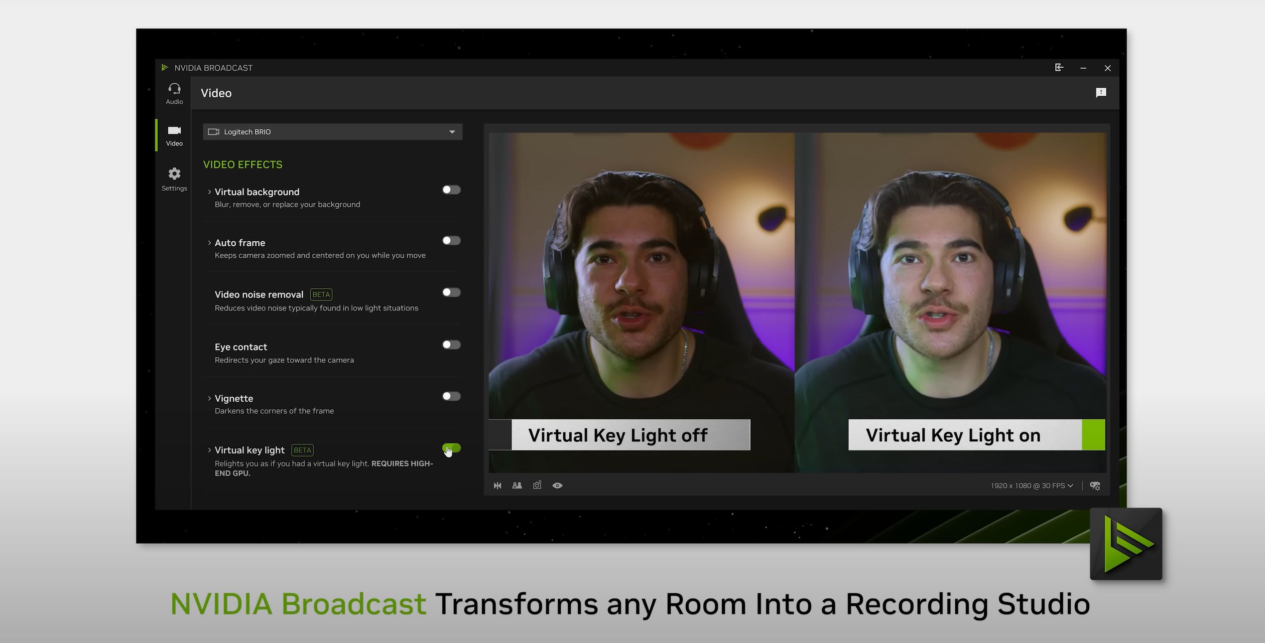
Task: Disable the Virtual key light toggle
Action: (451, 448)
